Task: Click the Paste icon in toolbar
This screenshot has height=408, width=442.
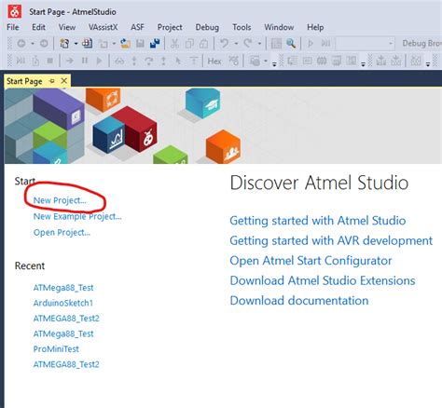Action: coord(204,44)
